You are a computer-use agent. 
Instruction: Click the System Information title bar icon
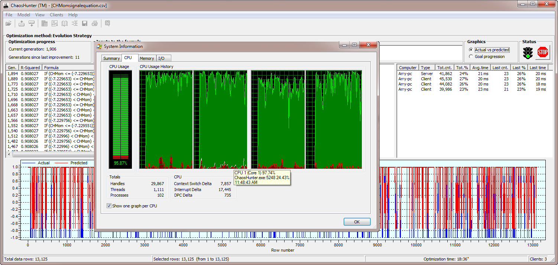click(x=99, y=46)
